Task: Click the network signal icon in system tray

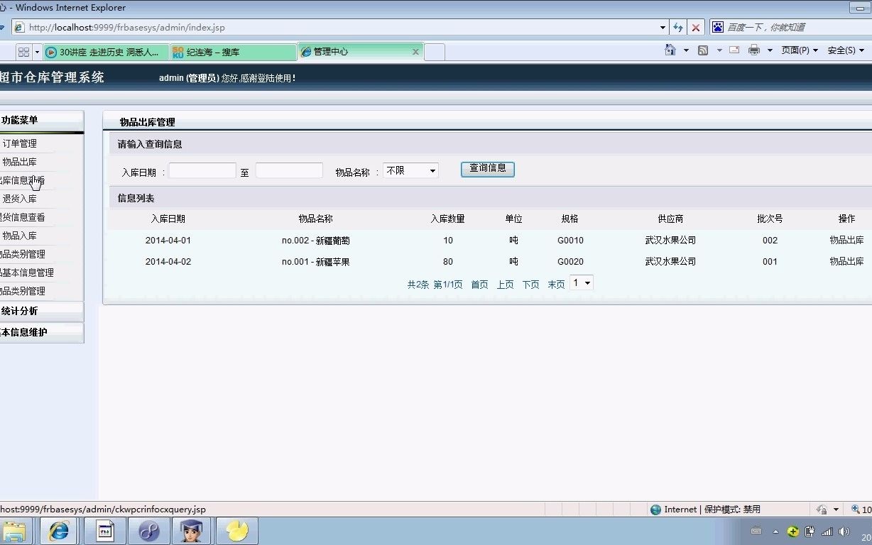Action: pyautogui.click(x=827, y=531)
